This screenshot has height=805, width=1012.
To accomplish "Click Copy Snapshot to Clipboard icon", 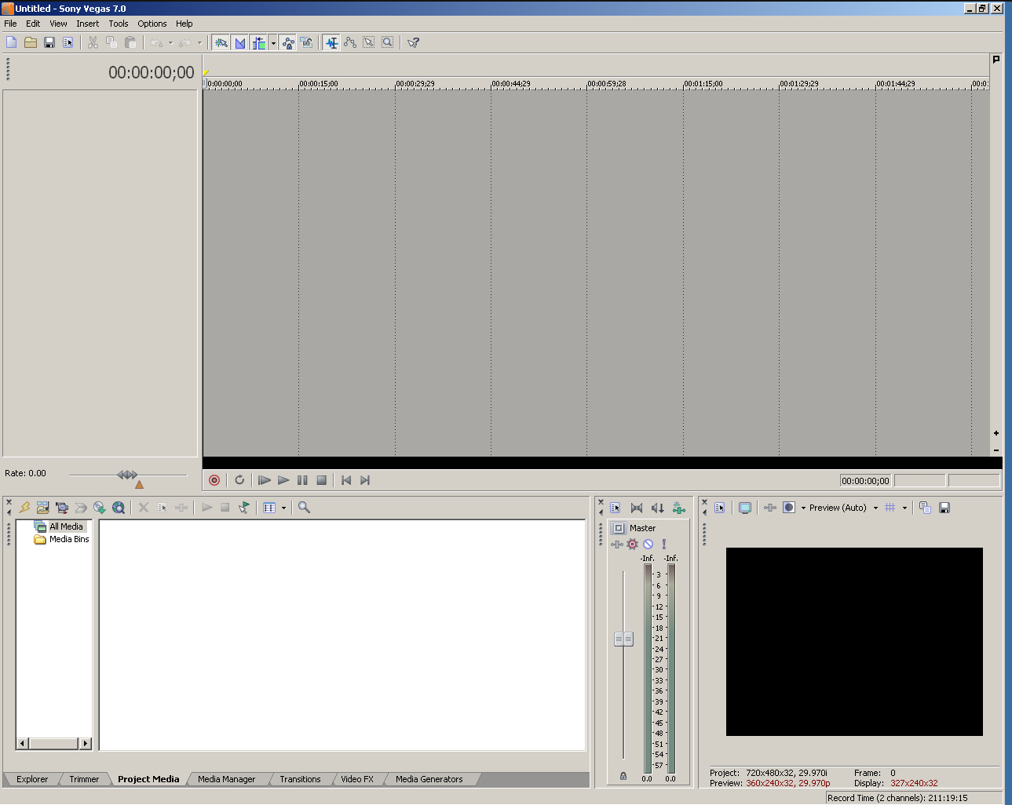I will (x=925, y=508).
